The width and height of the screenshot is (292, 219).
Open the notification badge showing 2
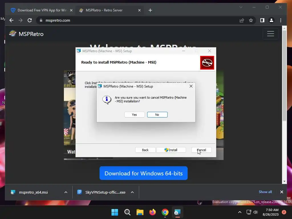(284, 212)
